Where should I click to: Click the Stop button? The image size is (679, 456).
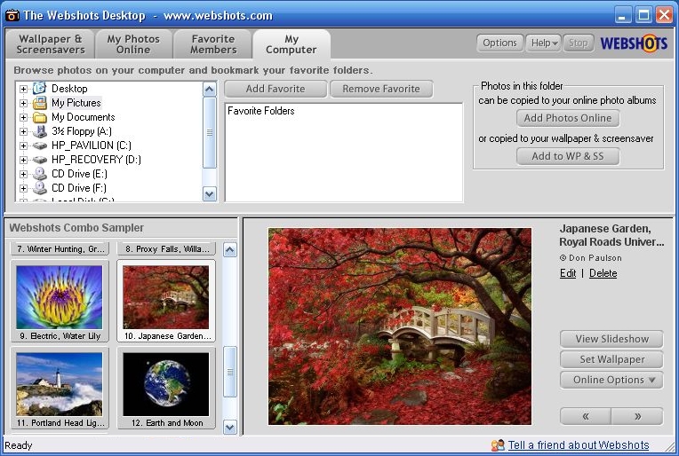pos(578,43)
